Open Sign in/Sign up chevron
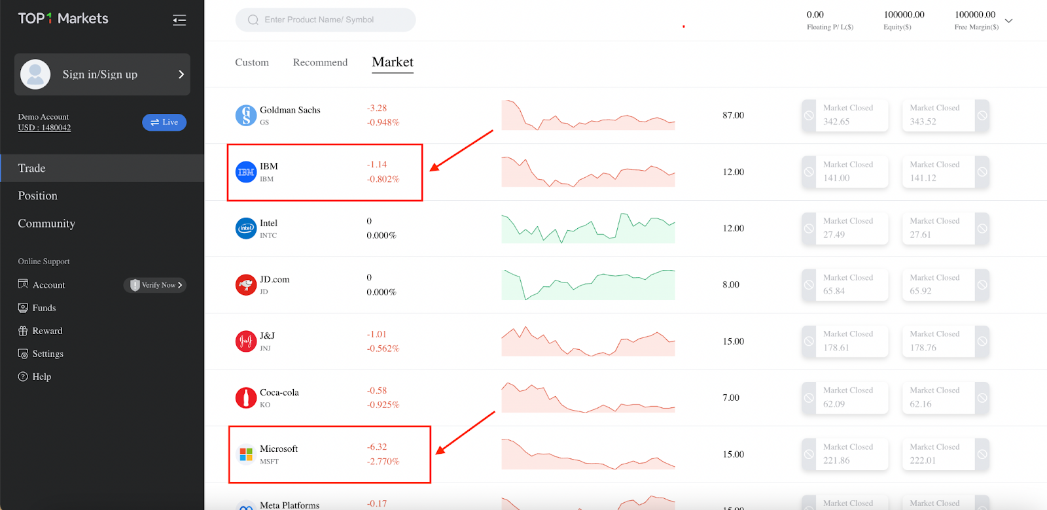This screenshot has height=510, width=1047. pyautogui.click(x=181, y=75)
